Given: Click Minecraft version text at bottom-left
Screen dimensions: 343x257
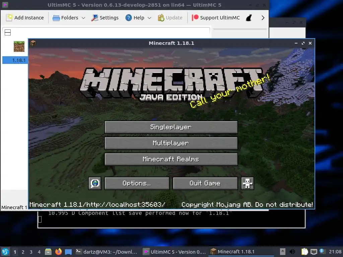Looking at the screenshot, I should [97, 205].
